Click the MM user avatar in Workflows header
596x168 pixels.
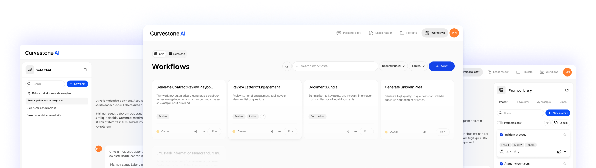454,33
